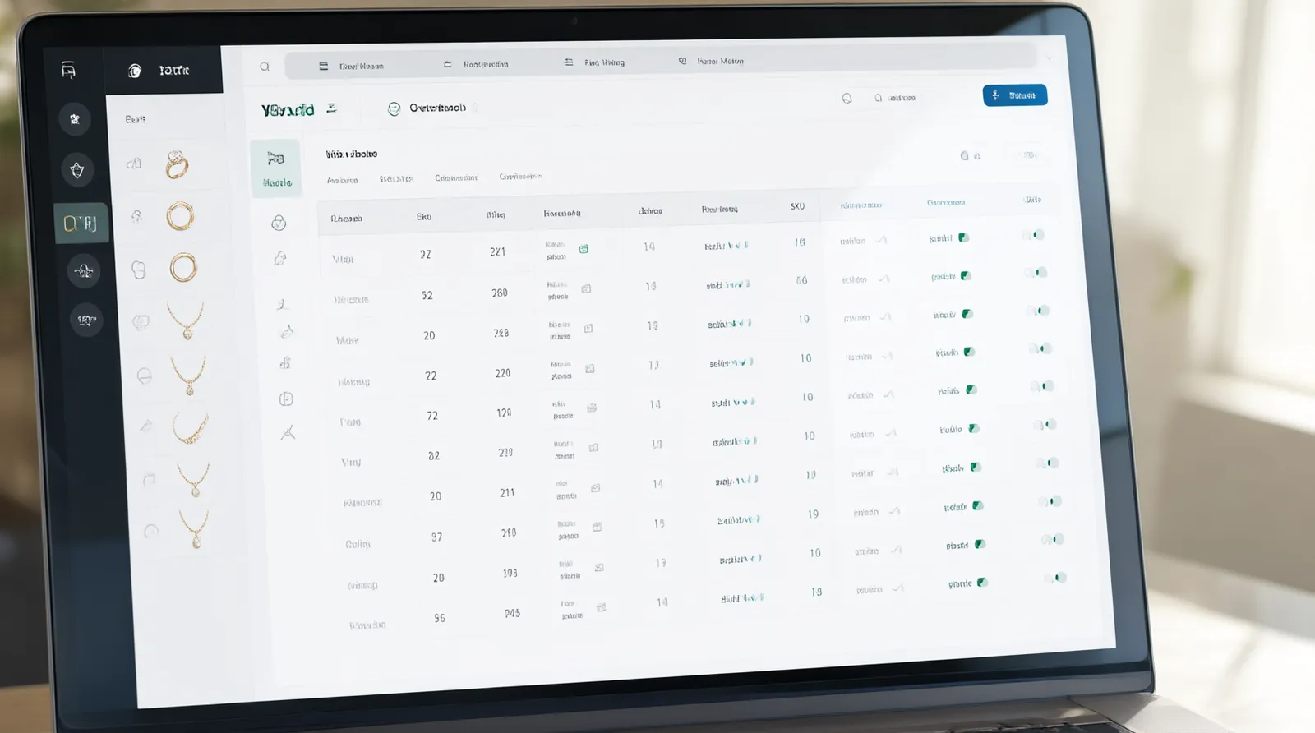The image size is (1315, 733).
Task: Open the menu icon beside the green page title
Action: [331, 108]
